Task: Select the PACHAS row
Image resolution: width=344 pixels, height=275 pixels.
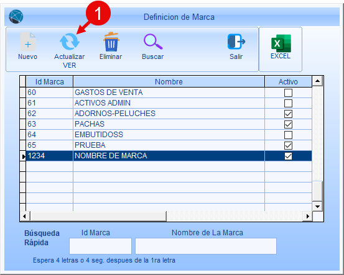Action: pos(169,124)
